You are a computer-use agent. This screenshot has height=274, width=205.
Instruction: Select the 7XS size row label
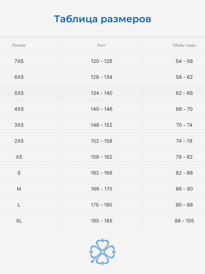pos(19,61)
